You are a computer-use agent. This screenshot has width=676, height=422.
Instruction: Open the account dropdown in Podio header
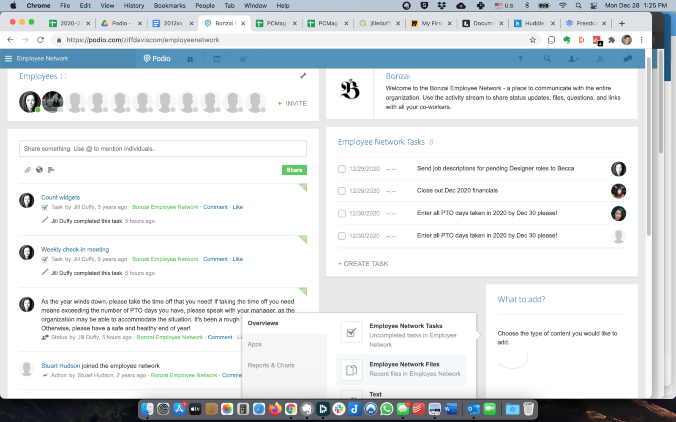(x=573, y=59)
